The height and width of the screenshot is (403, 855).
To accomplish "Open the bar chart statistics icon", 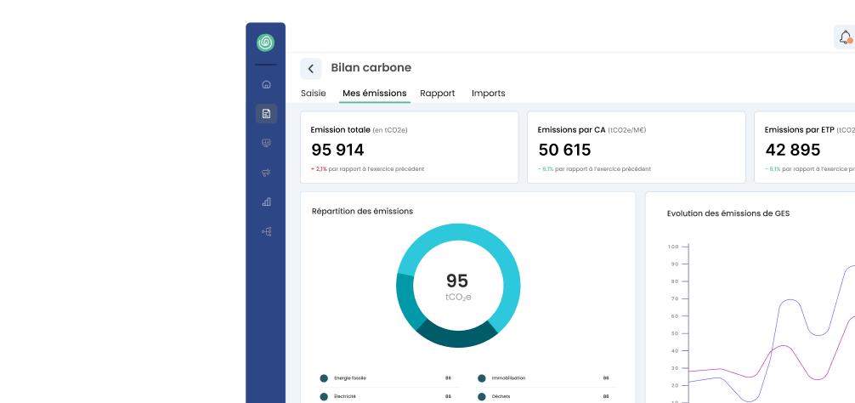I will (x=266, y=201).
